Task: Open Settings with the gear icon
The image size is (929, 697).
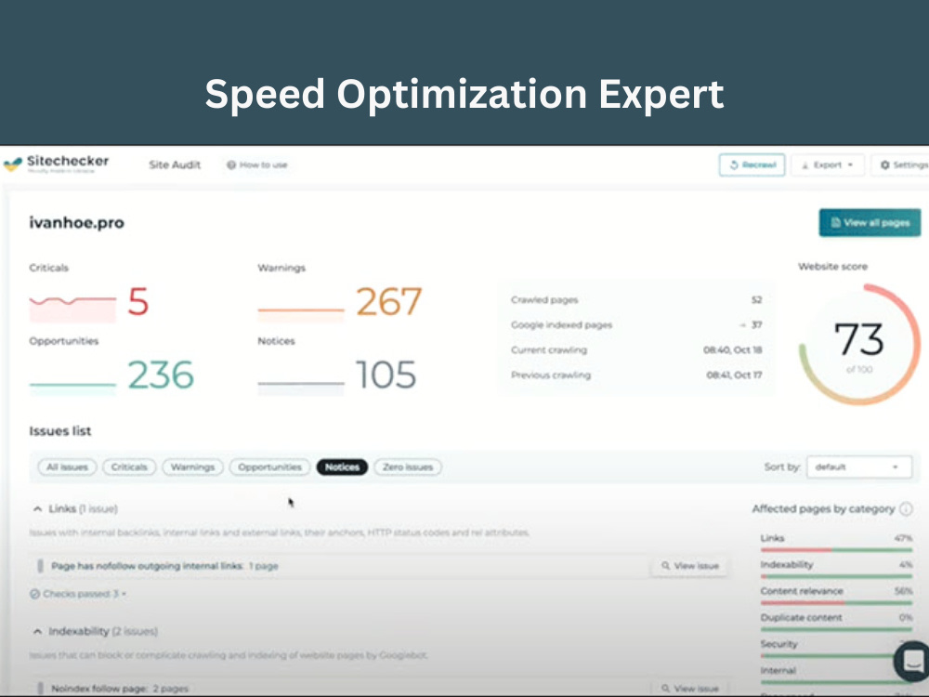Action: (902, 164)
